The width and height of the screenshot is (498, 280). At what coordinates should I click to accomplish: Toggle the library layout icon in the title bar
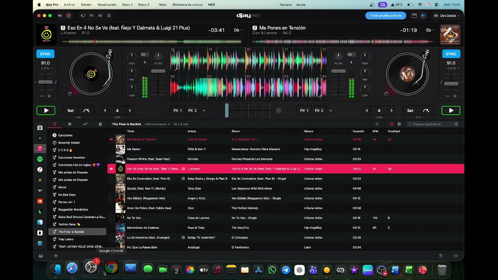(x=414, y=16)
